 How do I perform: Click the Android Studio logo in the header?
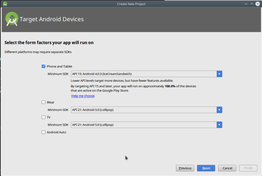[11, 19]
